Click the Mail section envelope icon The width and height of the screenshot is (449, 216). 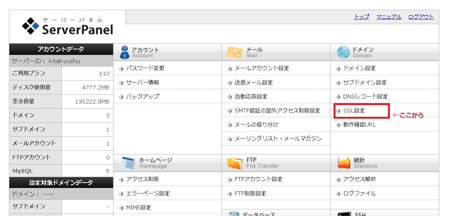point(234,52)
